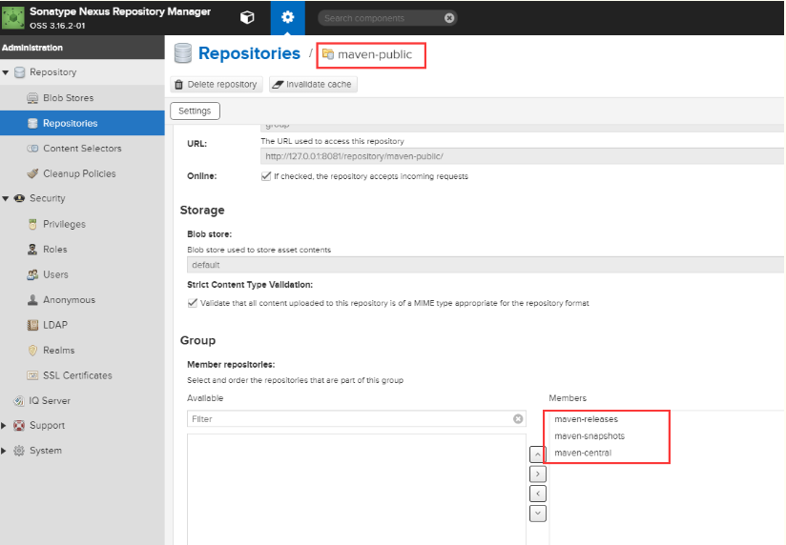Screen dimensions: 786x545
Task: Click the Nexus logo icon
Action: (13, 17)
